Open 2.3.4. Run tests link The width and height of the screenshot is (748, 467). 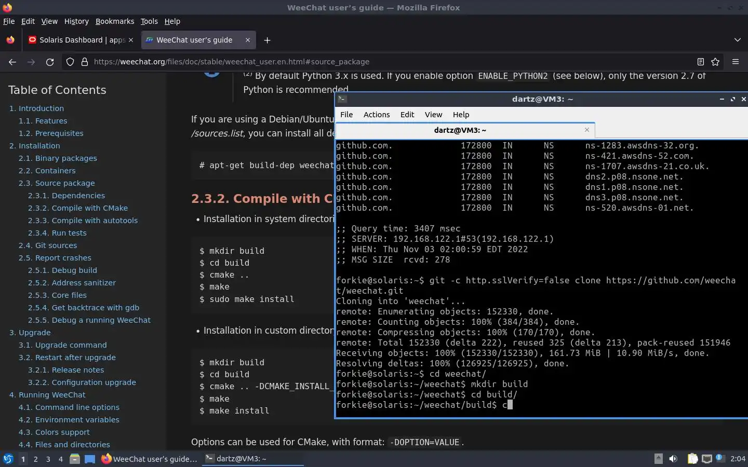[x=57, y=233]
